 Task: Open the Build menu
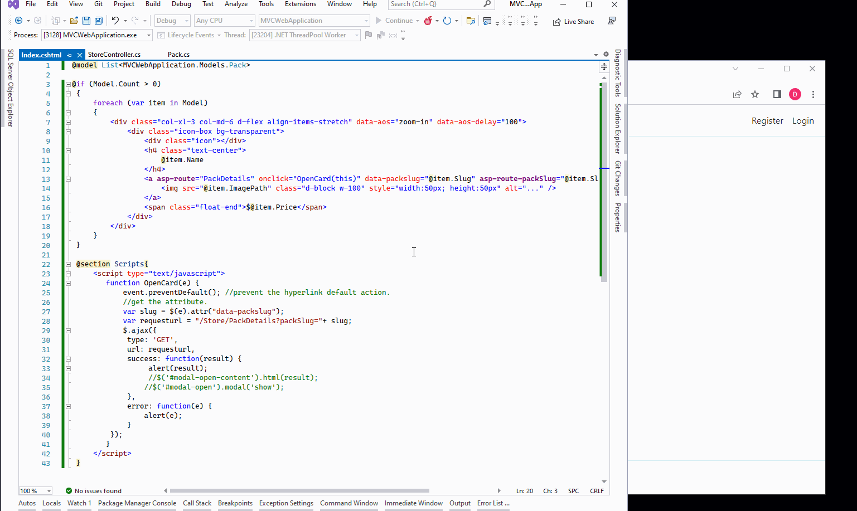click(153, 4)
